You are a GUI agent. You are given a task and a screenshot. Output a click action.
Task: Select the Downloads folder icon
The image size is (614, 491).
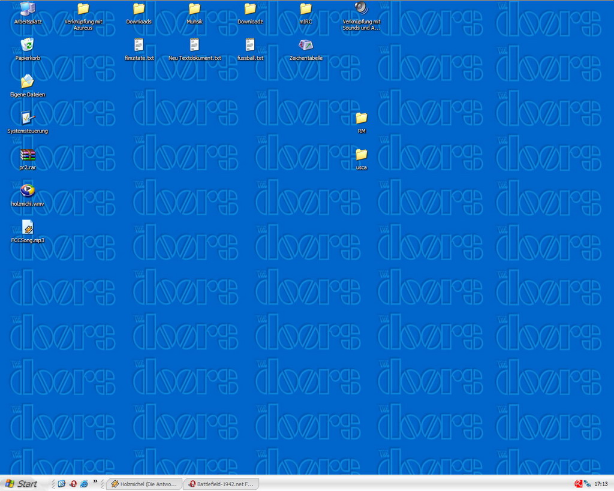[x=139, y=13]
